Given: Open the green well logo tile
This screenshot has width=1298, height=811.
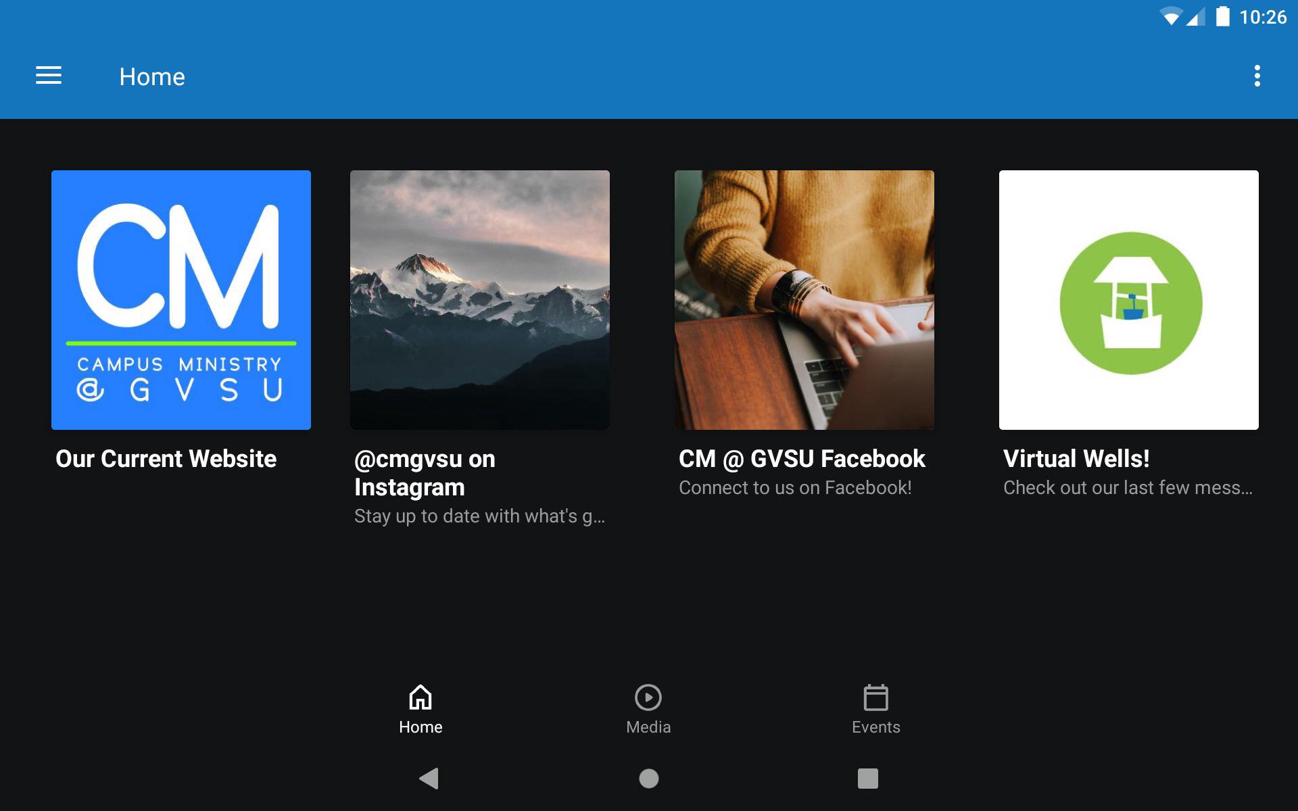Looking at the screenshot, I should coord(1128,299).
